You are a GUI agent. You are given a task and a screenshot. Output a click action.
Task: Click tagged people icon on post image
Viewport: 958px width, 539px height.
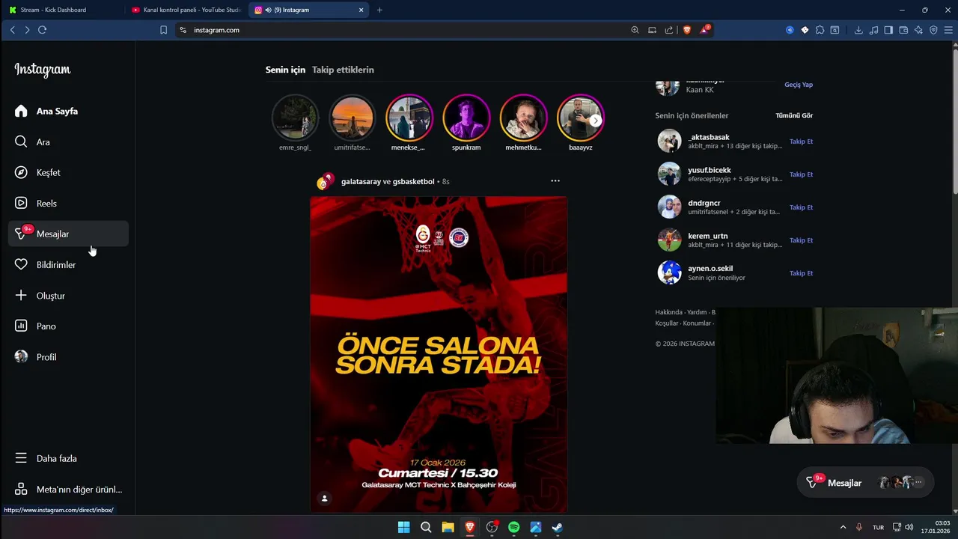tap(324, 499)
